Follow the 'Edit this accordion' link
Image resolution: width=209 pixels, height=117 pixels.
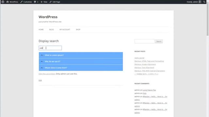(x=47, y=74)
